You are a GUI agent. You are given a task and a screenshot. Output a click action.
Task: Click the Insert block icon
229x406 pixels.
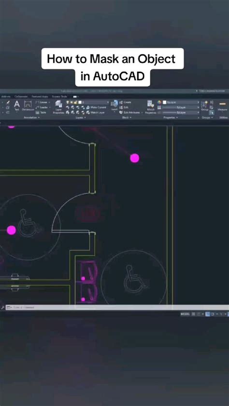(x=114, y=106)
